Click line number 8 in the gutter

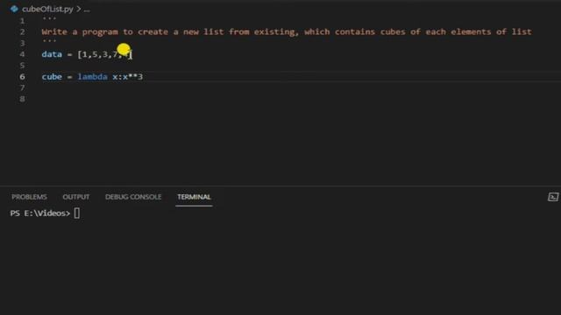[x=22, y=99]
